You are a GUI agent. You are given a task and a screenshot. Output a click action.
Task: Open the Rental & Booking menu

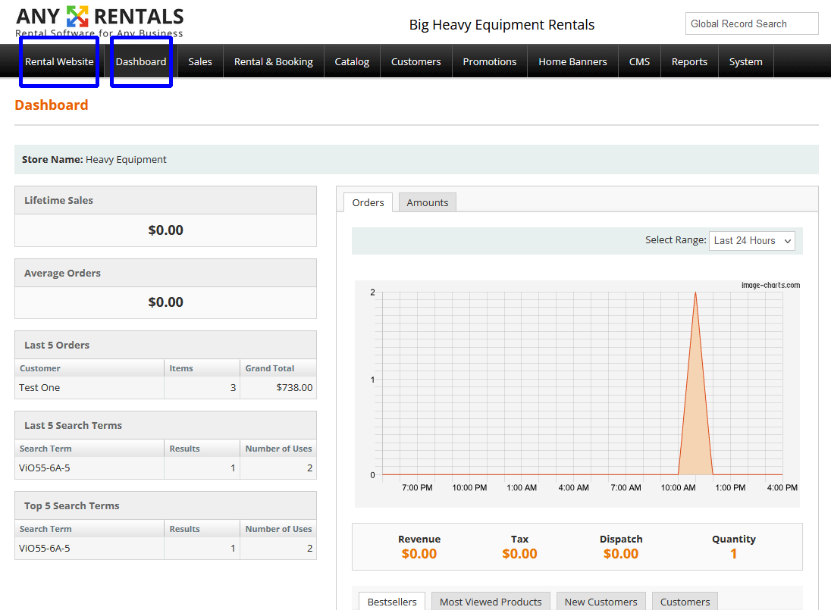click(273, 61)
